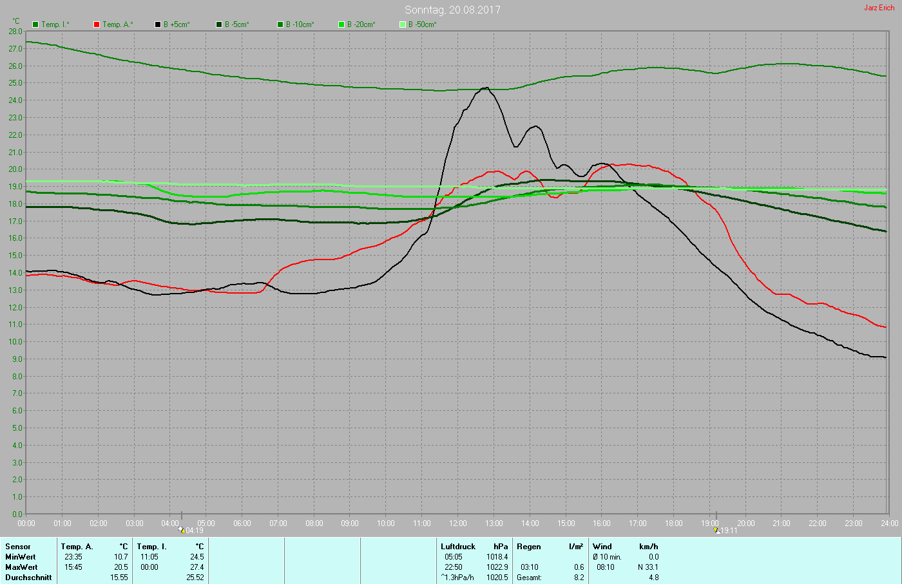Click the B -20cm bright green swatch
902x584 pixels.
[x=341, y=24]
